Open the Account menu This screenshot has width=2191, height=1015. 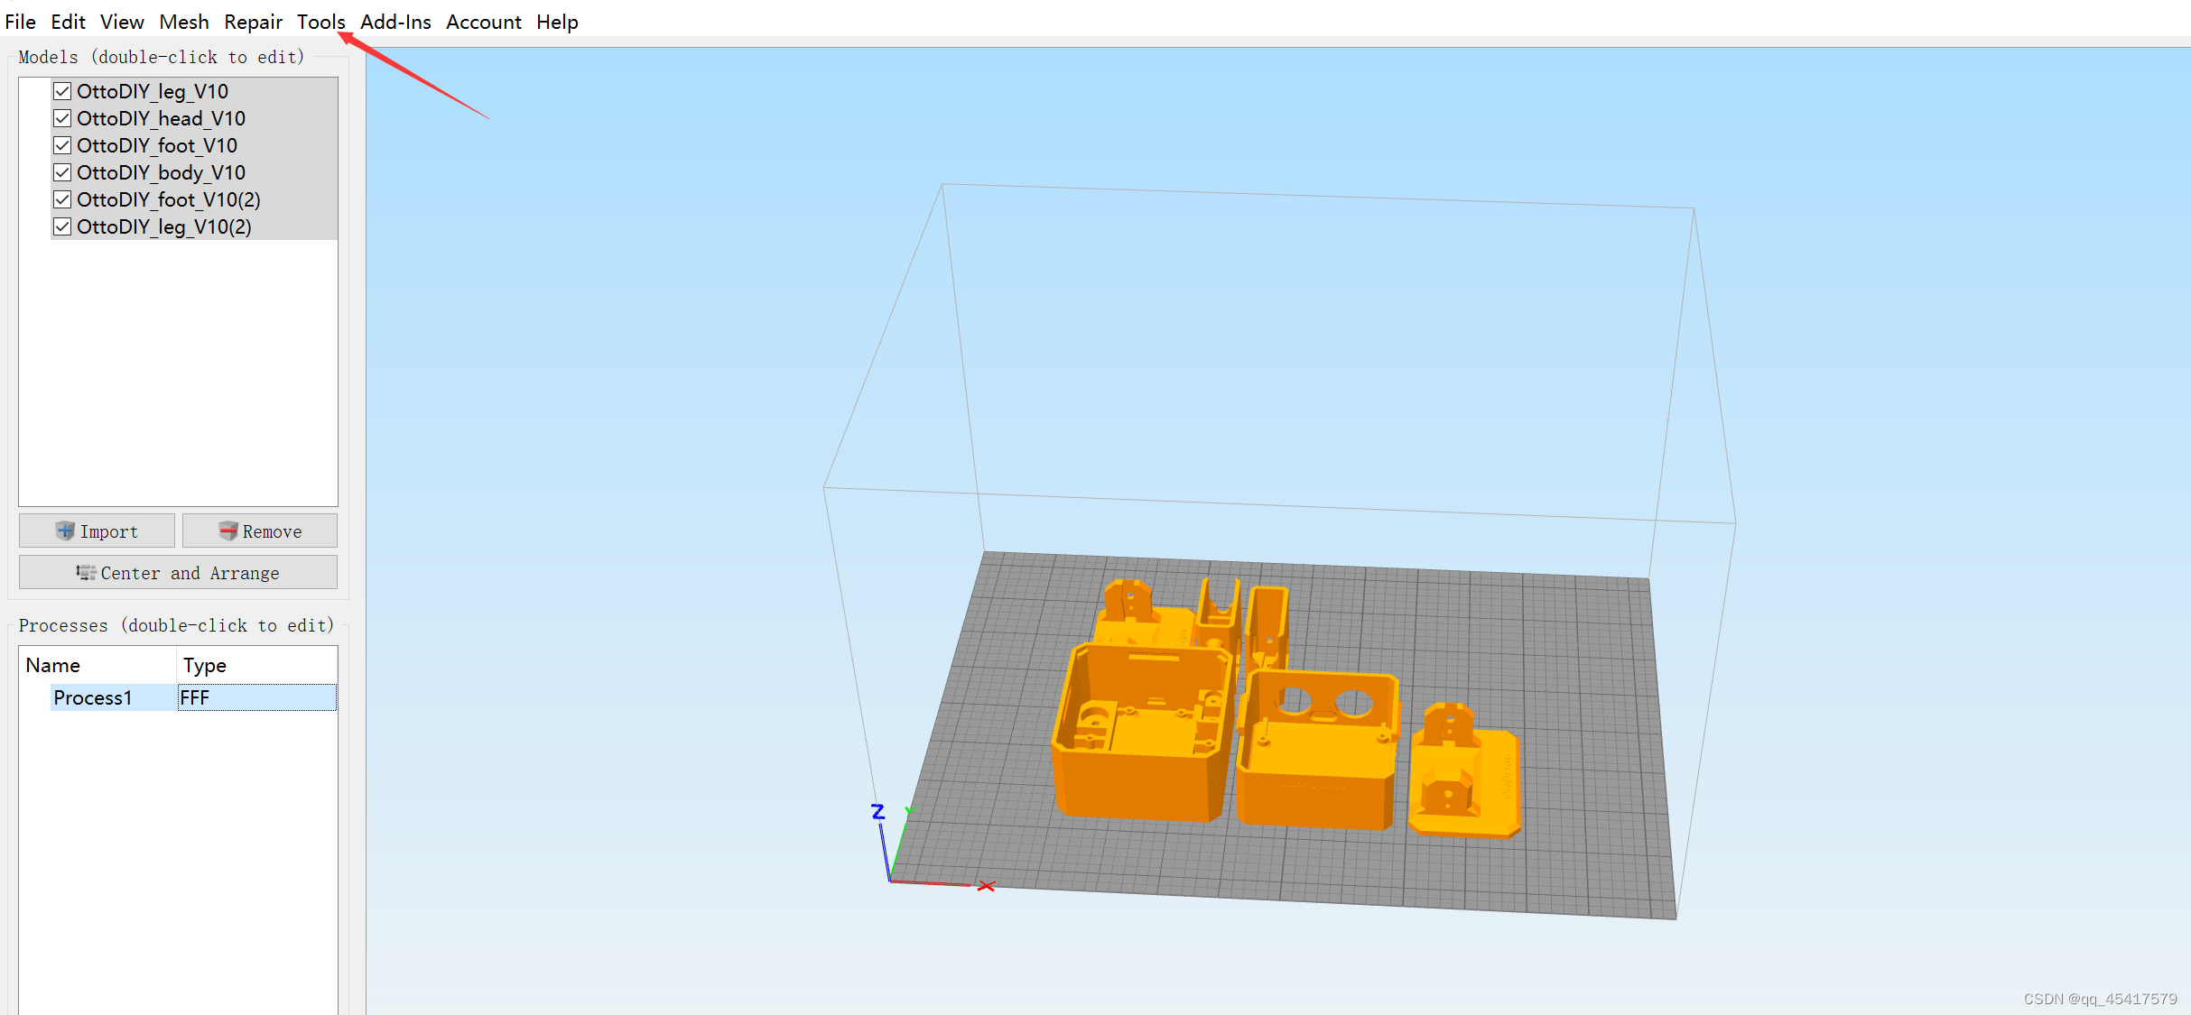tap(483, 22)
